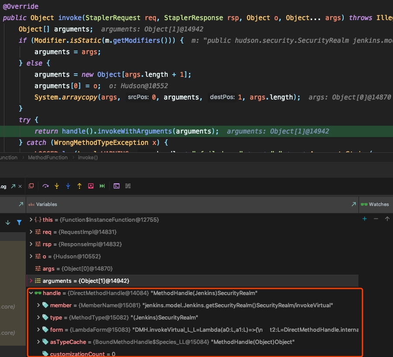Click the MethodFunction breadcrumb
This screenshot has height=357, width=393.
click(48, 158)
